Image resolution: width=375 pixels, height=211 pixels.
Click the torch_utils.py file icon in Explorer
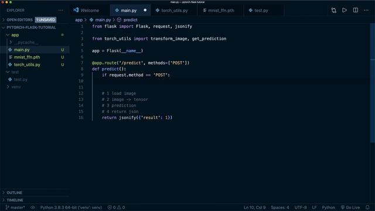pyautogui.click(x=10, y=64)
